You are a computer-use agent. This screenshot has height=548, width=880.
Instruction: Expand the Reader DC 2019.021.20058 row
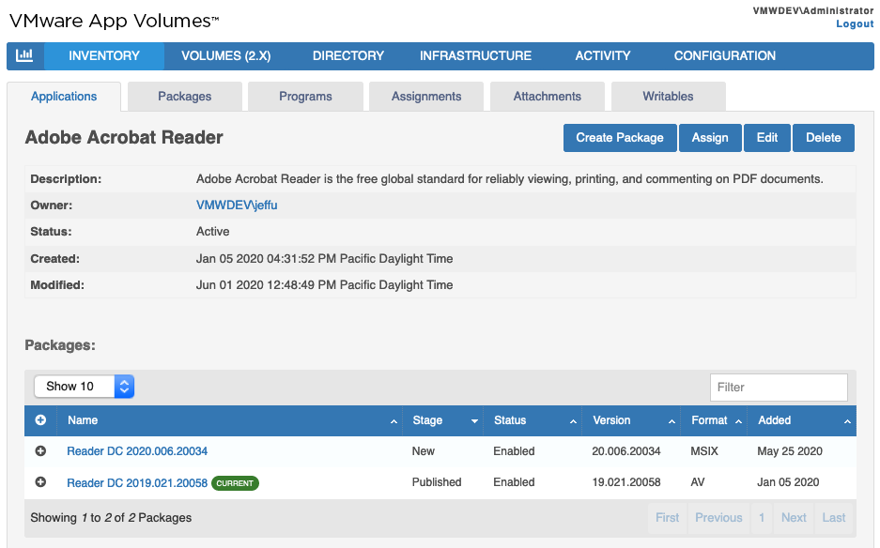click(x=40, y=482)
